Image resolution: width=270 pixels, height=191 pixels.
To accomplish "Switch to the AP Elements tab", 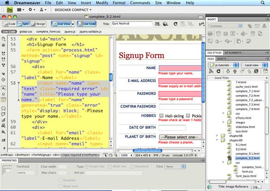I will (x=233, y=53).
